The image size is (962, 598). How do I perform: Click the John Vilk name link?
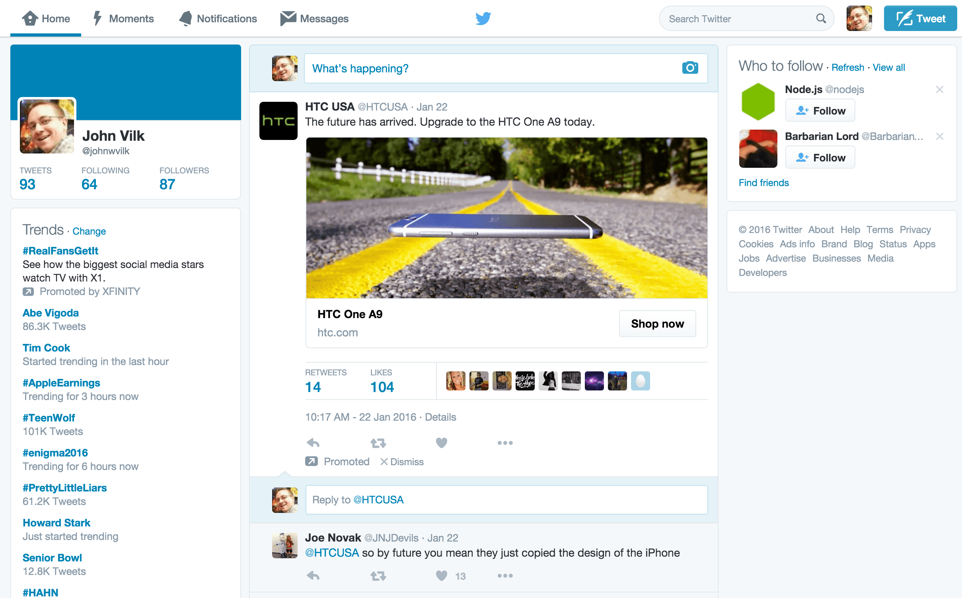coord(113,136)
